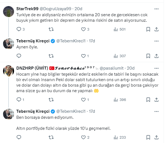
Task: Retweet StarTrek99's tweet
Action: [x=51, y=29]
